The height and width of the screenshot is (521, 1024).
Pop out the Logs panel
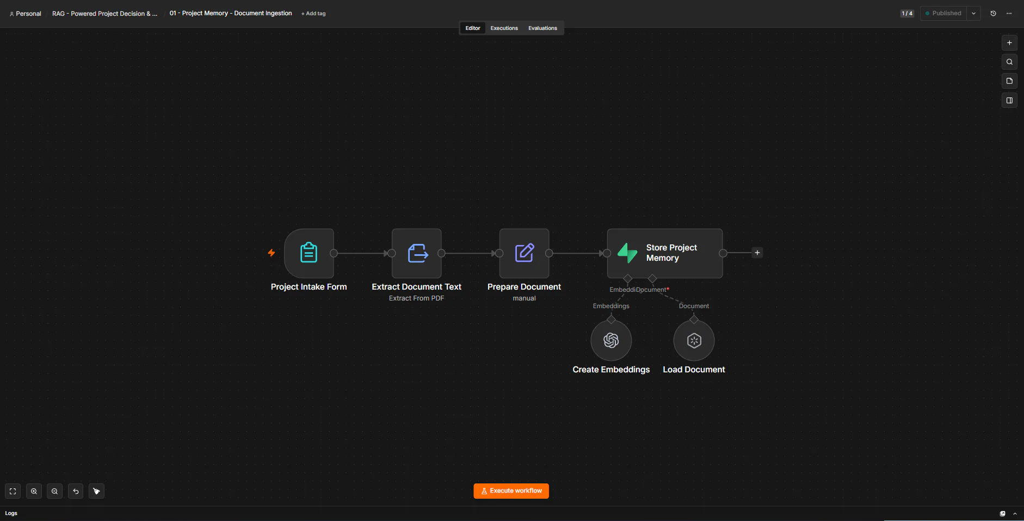pos(1002,513)
